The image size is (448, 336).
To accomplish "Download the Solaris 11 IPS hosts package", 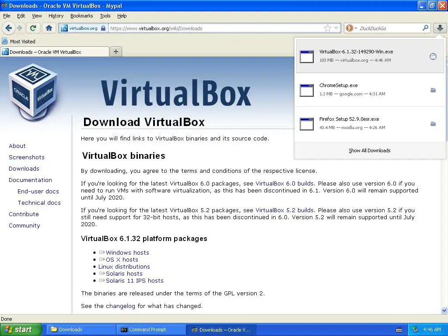I will tap(135, 280).
